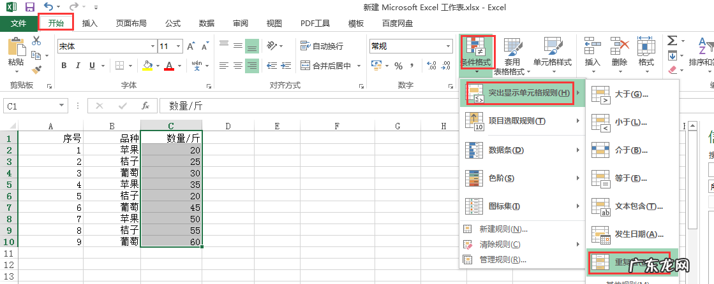The width and height of the screenshot is (714, 284).
Task: Toggle align text left
Action: [x=223, y=66]
